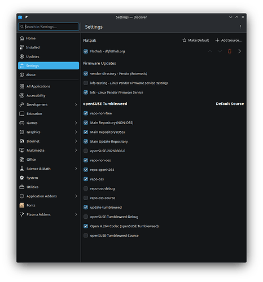
Task: Open the kebab menu beside Settings header
Action: click(x=240, y=27)
